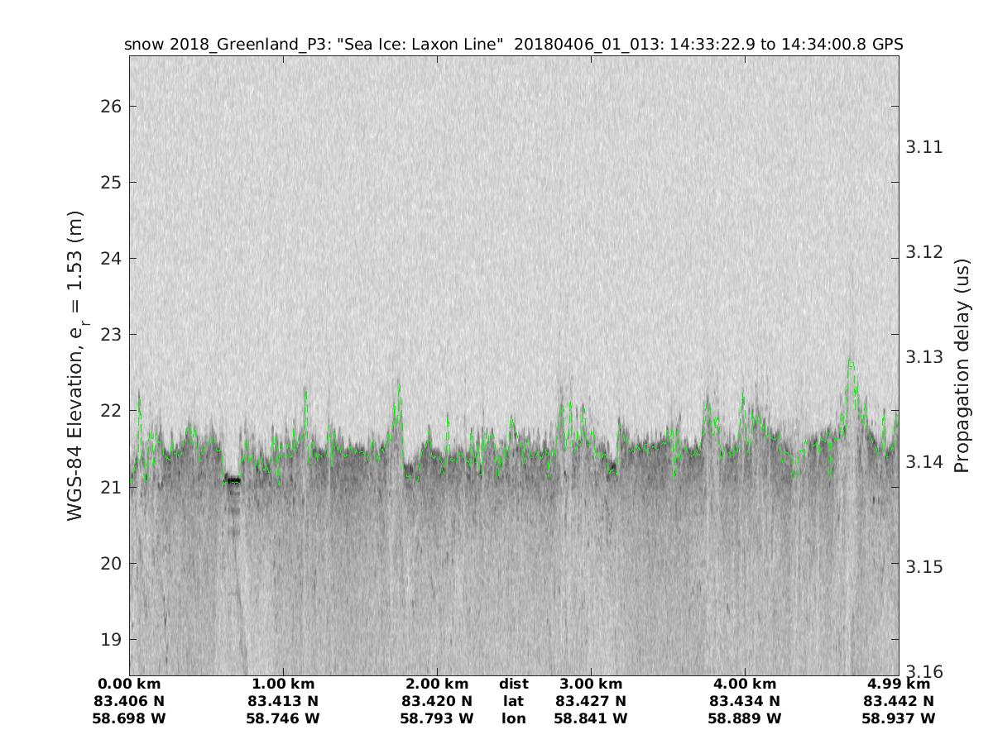Select the 0.00 km distance label
Image resolution: width=993 pixels, height=744 pixels.
tap(129, 684)
